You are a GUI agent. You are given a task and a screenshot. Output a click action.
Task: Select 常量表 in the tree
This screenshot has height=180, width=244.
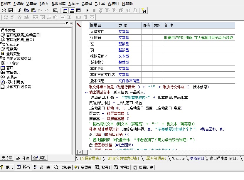click(14, 73)
